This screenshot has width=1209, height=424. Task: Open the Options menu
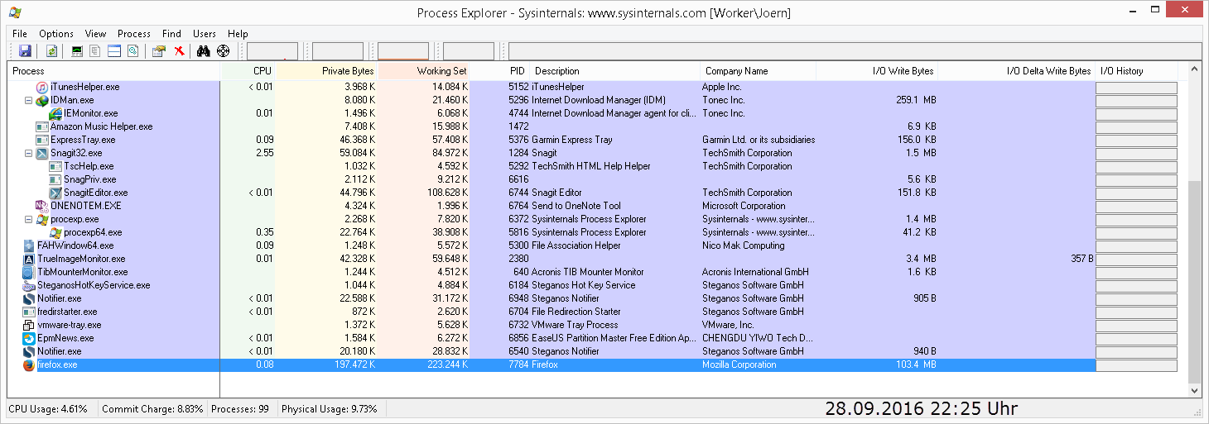[56, 34]
